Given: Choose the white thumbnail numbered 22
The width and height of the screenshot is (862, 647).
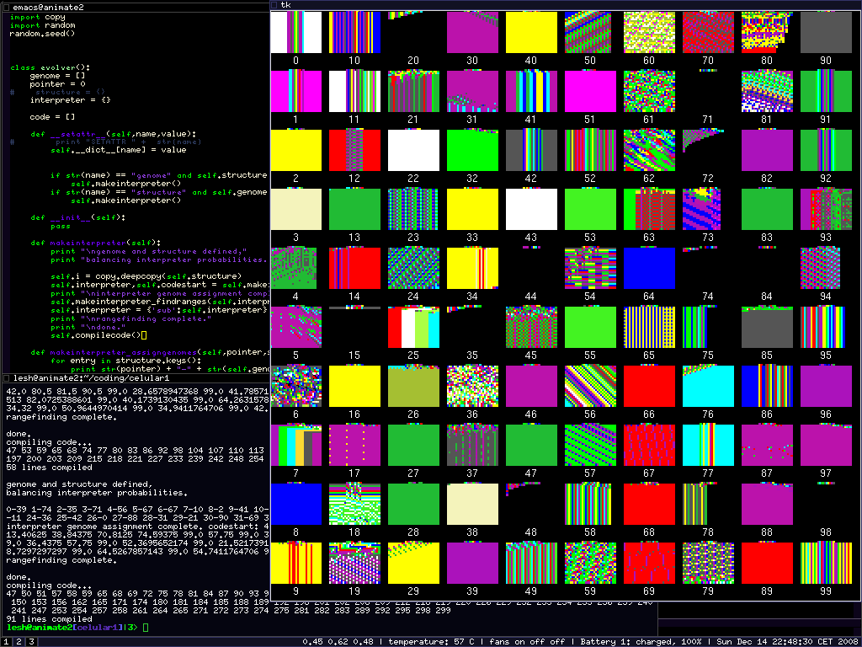Looking at the screenshot, I should (x=413, y=150).
